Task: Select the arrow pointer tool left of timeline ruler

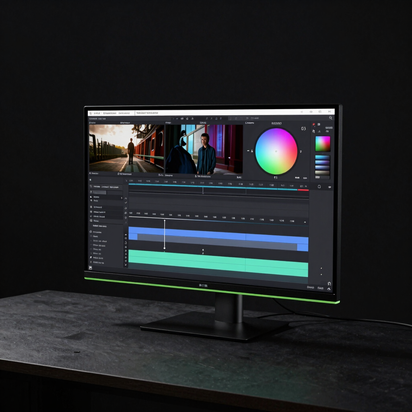Action: 126,181
